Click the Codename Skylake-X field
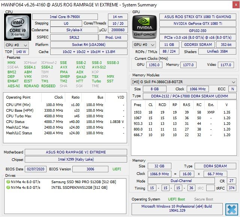Viewport: 240px width, 217px height. tap(74, 30)
